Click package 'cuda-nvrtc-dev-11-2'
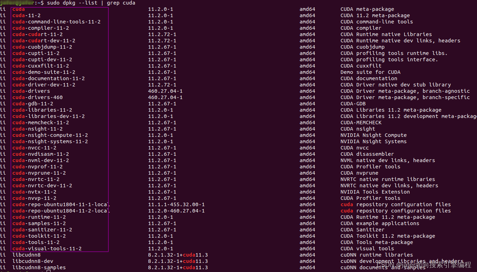This screenshot has height=272, width=477. pyautogui.click(x=42, y=186)
